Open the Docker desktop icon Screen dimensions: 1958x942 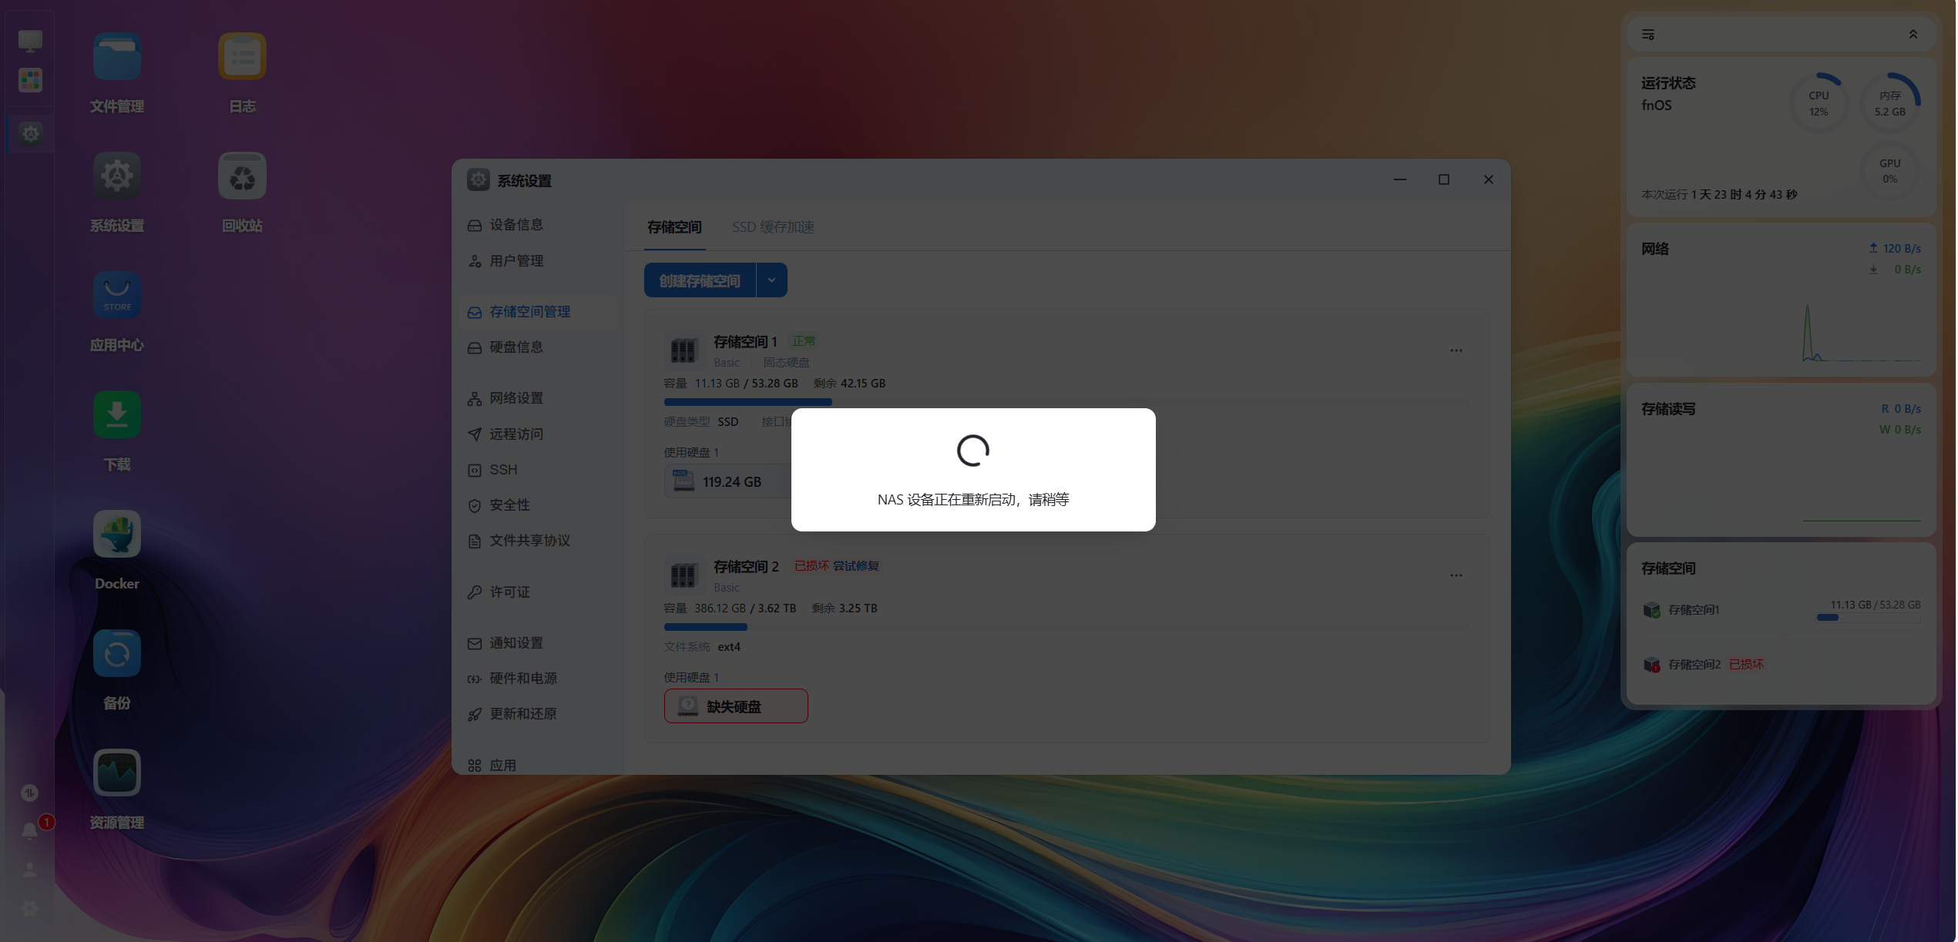click(x=117, y=534)
